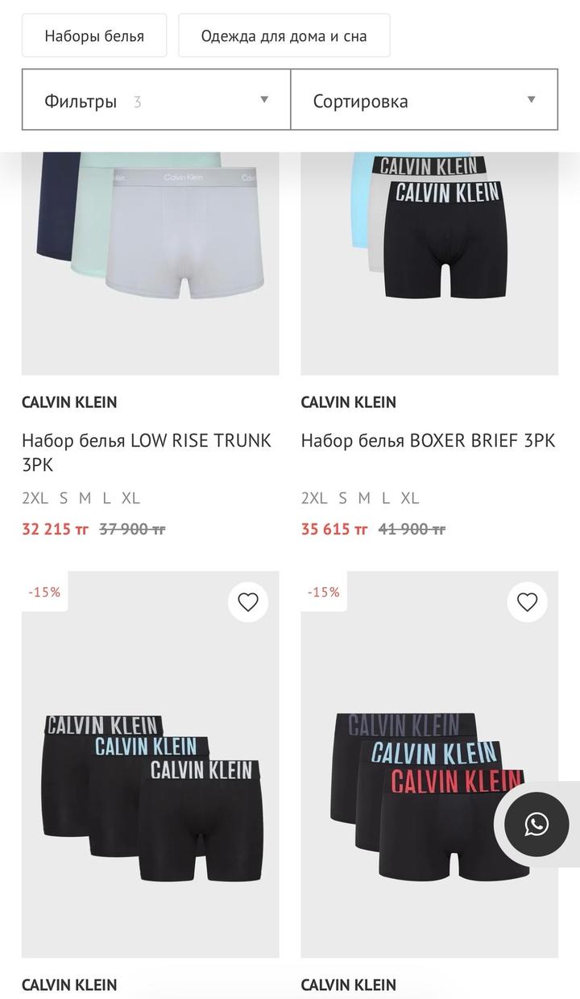Screen dimensions: 580x999
Task: Choose size XL for BOXER BRIEF 3PK
Action: (410, 498)
